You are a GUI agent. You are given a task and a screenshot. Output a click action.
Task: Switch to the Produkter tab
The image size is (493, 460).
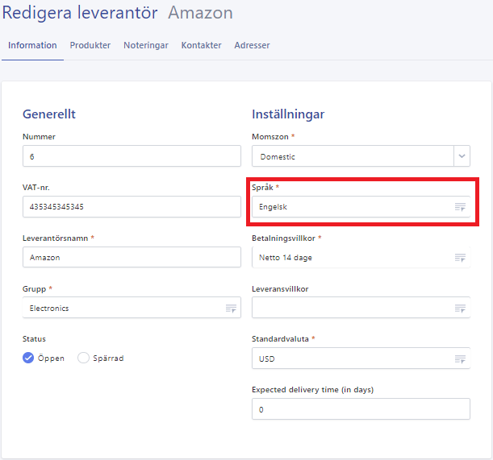pyautogui.click(x=90, y=45)
